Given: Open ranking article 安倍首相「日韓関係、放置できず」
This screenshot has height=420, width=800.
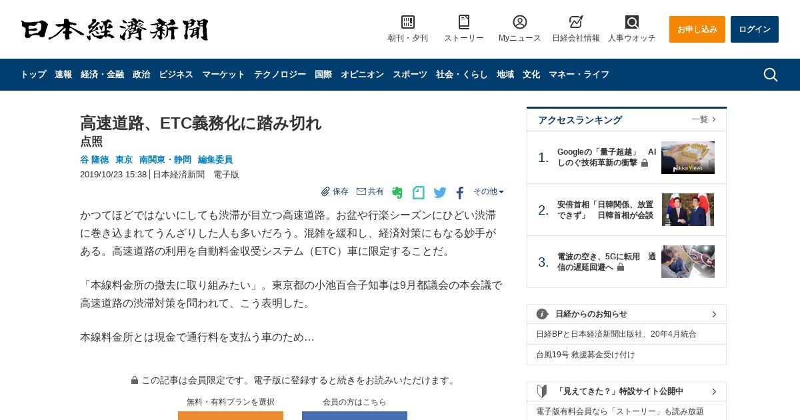Looking at the screenshot, I should click(x=605, y=210).
